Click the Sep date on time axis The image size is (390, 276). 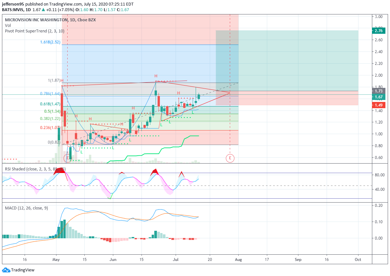[298, 260]
